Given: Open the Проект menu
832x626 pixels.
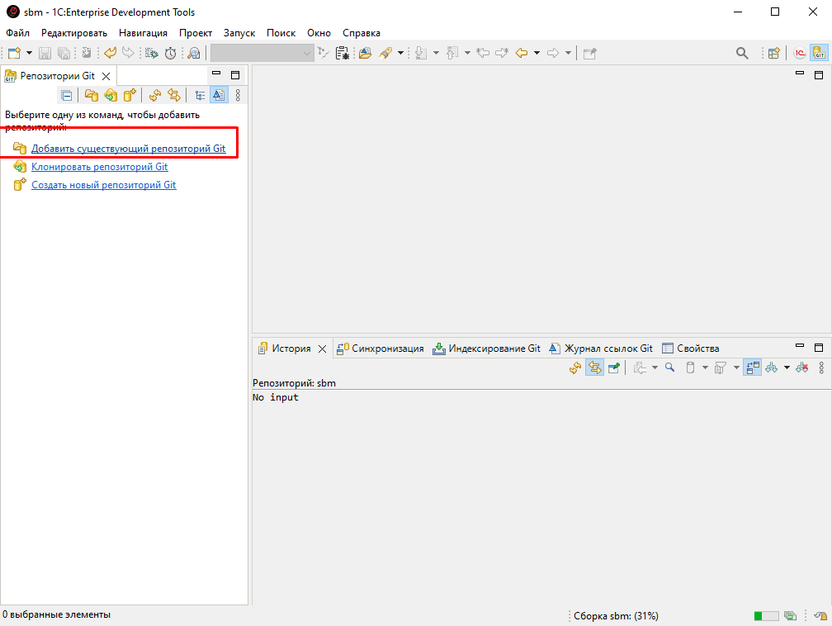Looking at the screenshot, I should [196, 33].
